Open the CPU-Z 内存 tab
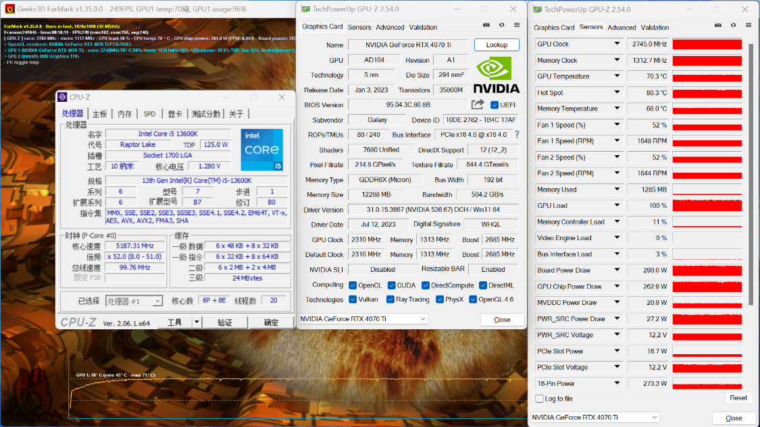Screen dimensions: 760x427 pyautogui.click(x=124, y=114)
